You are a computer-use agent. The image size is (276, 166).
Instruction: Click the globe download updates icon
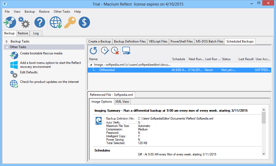[56, 22]
